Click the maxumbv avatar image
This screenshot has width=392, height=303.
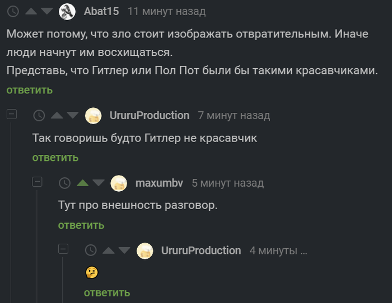[x=119, y=183]
